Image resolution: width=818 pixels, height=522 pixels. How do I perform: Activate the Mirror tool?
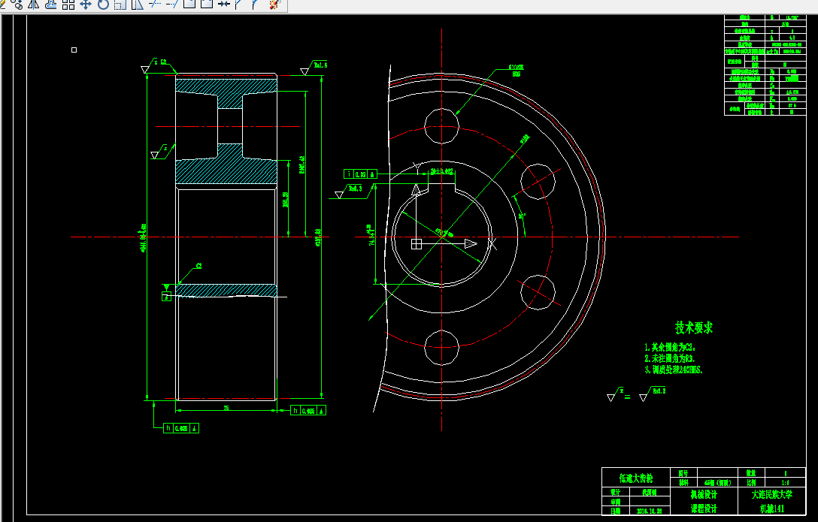(x=33, y=5)
